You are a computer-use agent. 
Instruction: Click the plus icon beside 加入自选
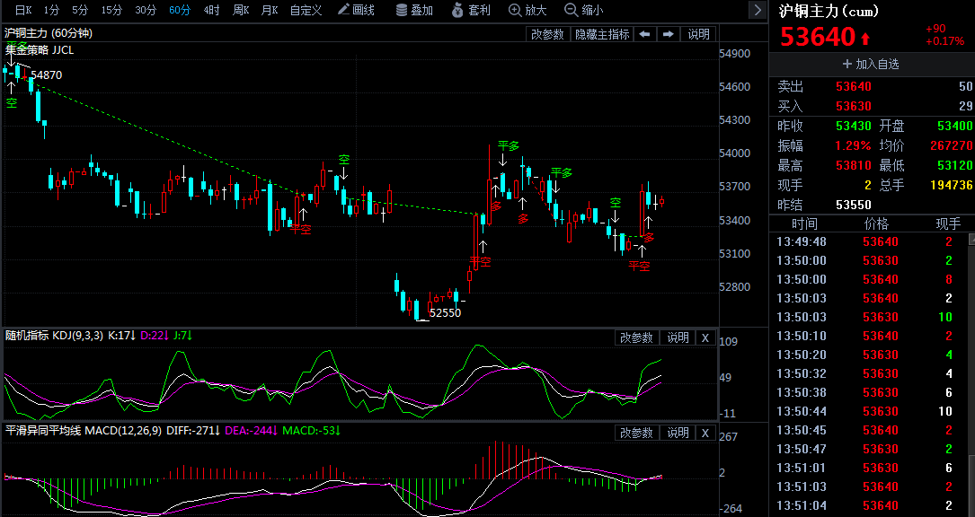click(846, 64)
